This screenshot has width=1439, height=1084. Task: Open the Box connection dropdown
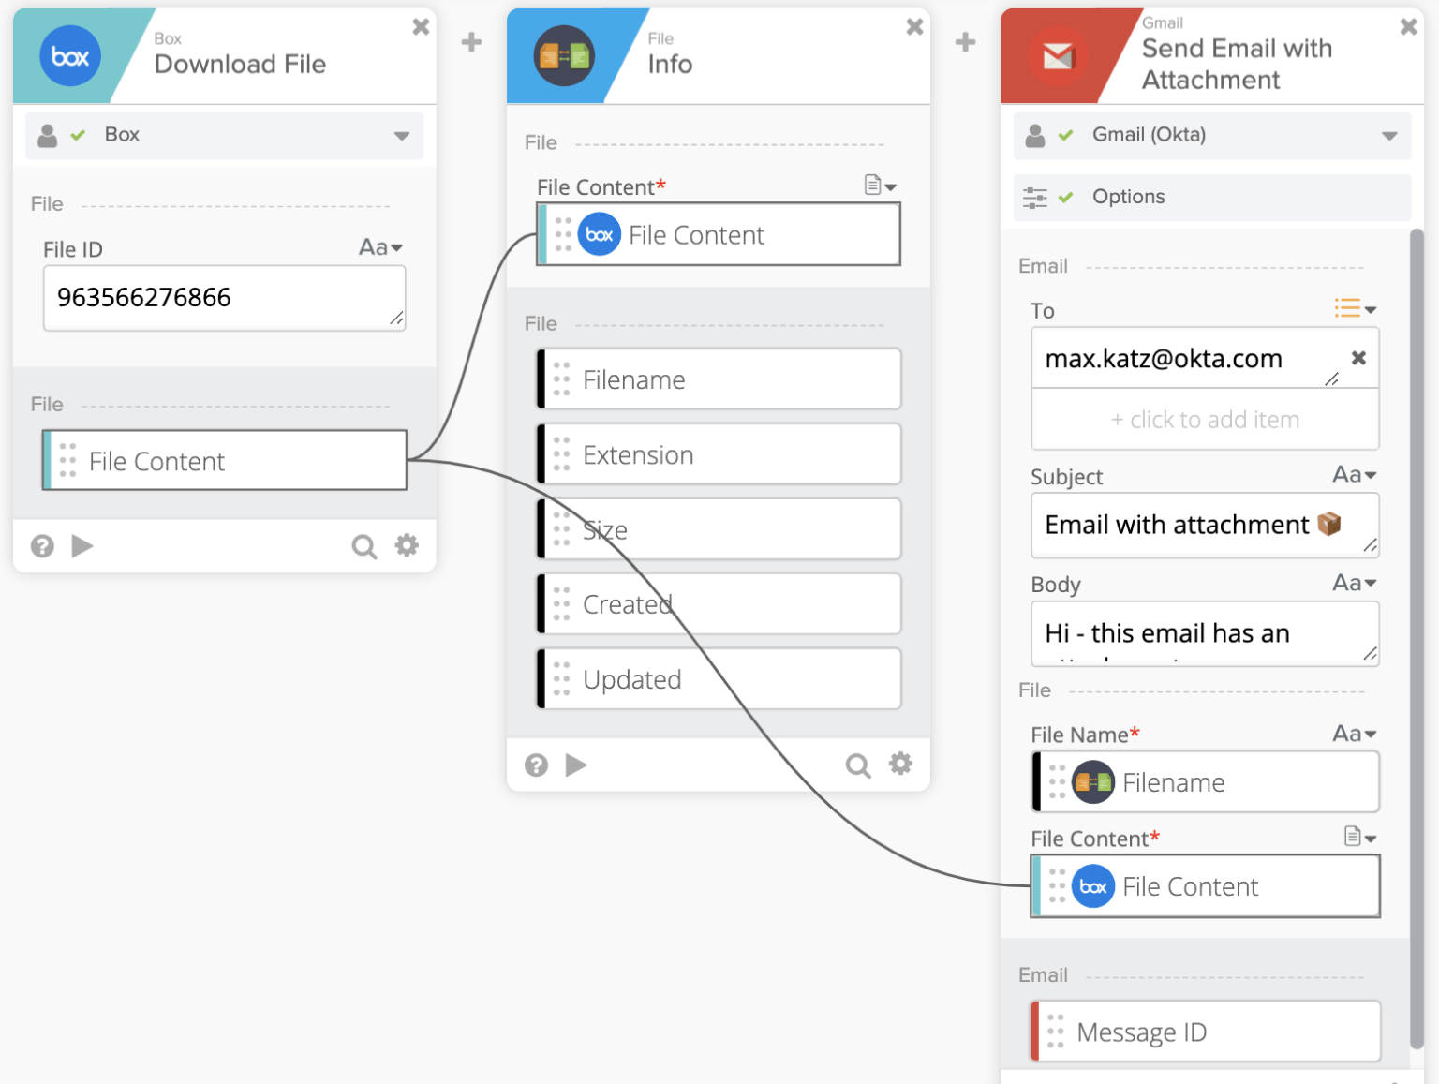point(224,136)
